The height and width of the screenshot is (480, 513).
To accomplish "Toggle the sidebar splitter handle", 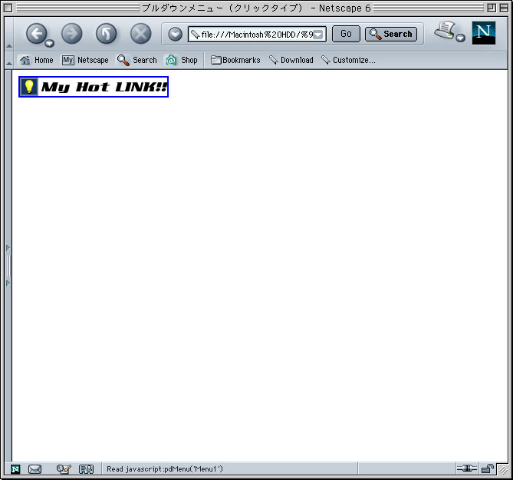I will tap(8, 266).
